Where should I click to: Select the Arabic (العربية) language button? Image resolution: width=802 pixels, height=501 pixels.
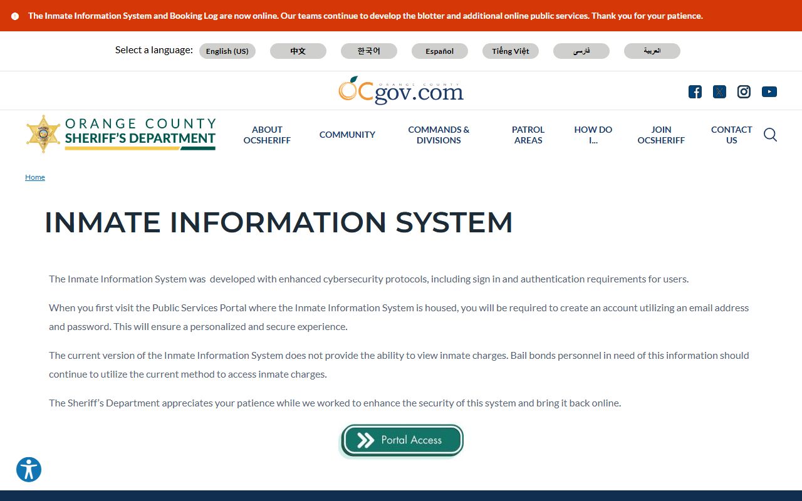pyautogui.click(x=652, y=51)
